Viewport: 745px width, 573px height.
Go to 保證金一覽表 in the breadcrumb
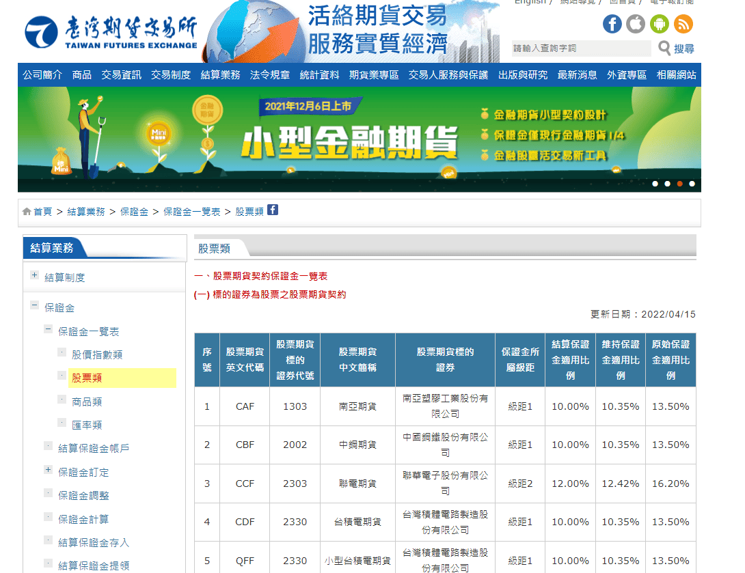pyautogui.click(x=192, y=212)
